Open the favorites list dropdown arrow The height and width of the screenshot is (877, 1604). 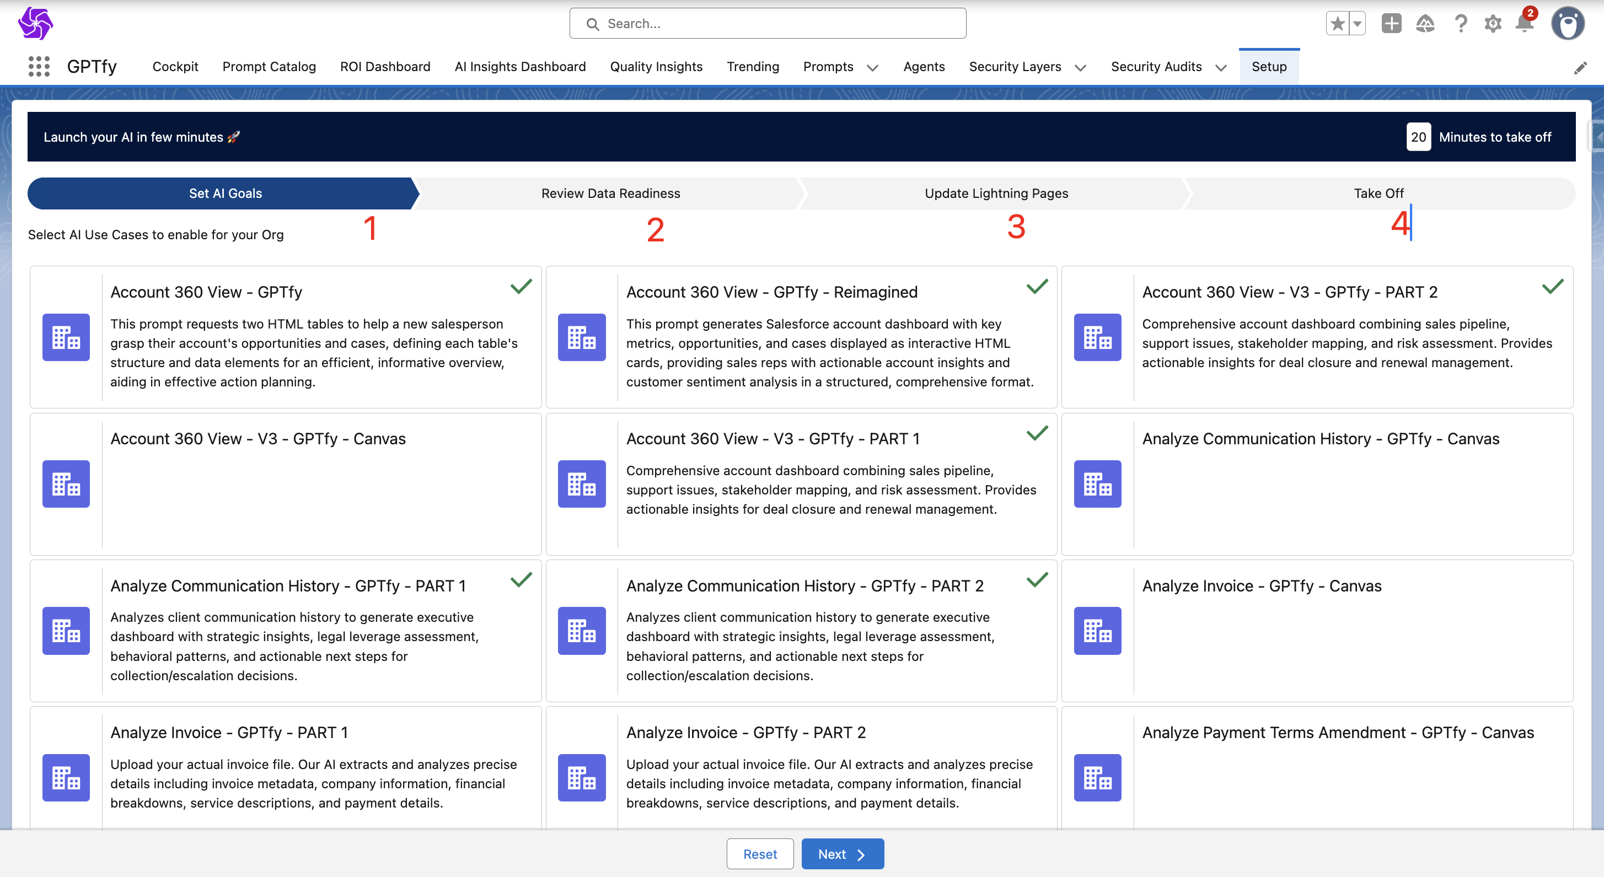[1357, 24]
